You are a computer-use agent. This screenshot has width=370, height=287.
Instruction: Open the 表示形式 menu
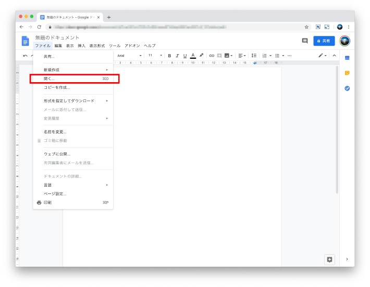coord(97,46)
